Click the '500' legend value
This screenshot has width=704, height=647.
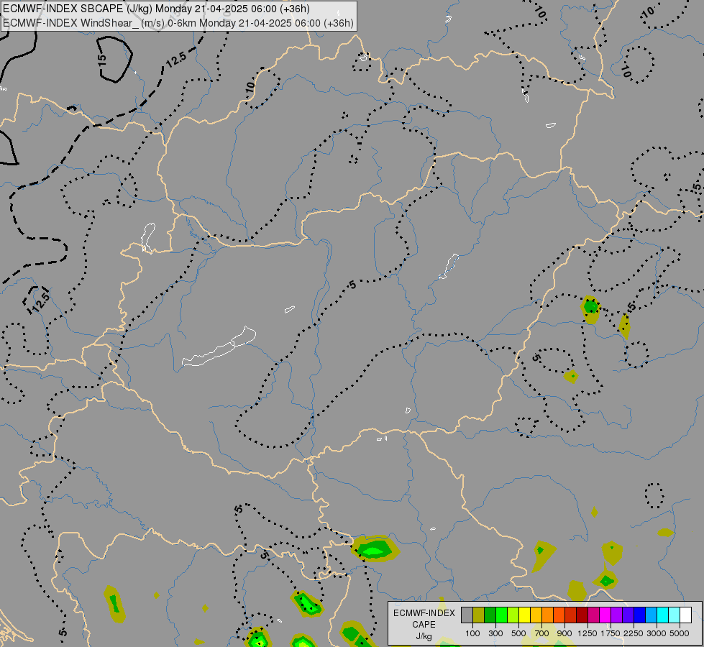click(x=518, y=633)
